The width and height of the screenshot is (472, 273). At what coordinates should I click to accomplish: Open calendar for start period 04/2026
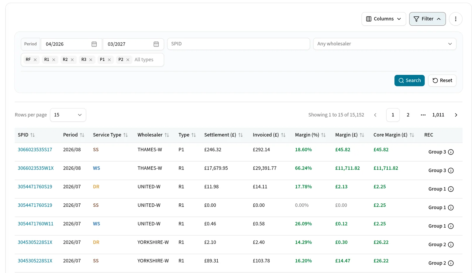tap(94, 44)
